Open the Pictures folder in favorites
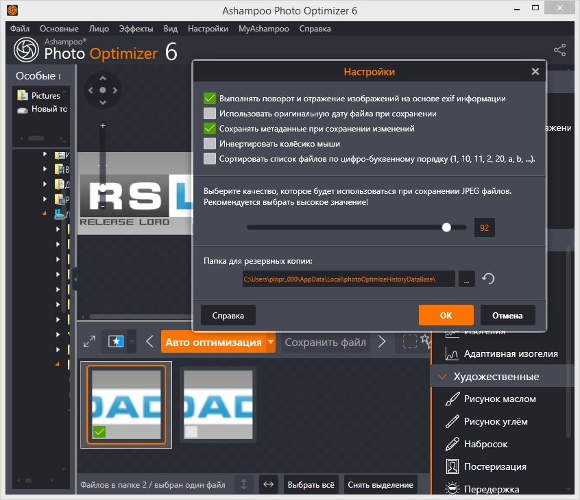 tap(38, 96)
